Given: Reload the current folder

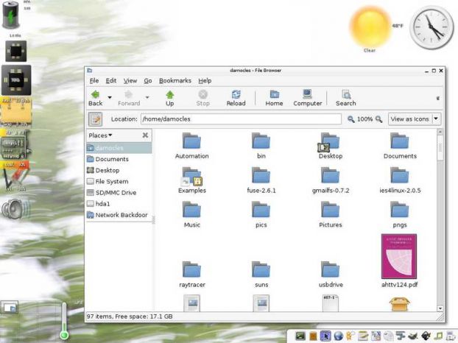Looking at the screenshot, I should click(x=236, y=99).
